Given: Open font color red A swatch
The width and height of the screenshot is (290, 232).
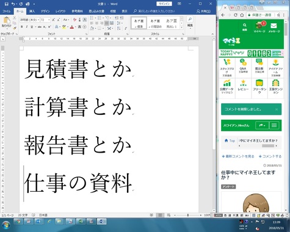Looking at the screenshot, I should (x=71, y=27).
